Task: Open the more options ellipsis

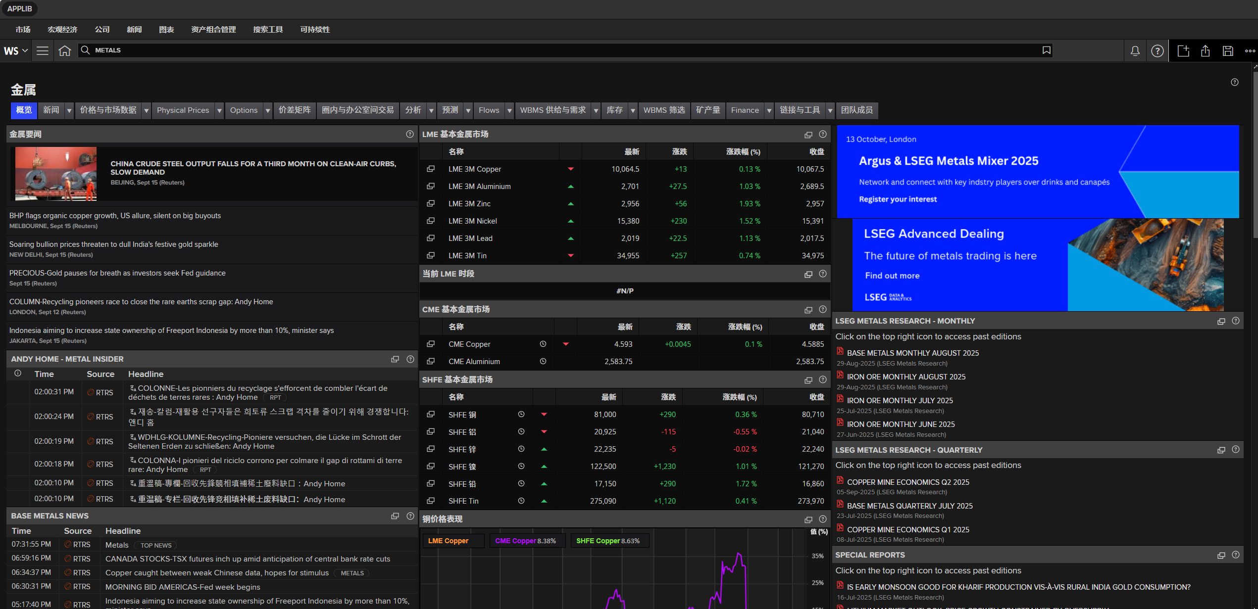Action: tap(1250, 50)
